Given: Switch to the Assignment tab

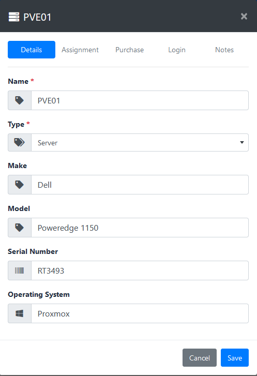Looking at the screenshot, I should pos(80,50).
